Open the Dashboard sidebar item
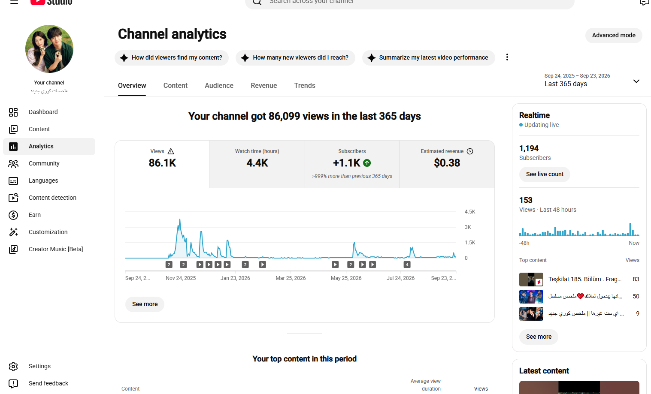Viewport: 651px width, 394px height. click(x=49, y=112)
